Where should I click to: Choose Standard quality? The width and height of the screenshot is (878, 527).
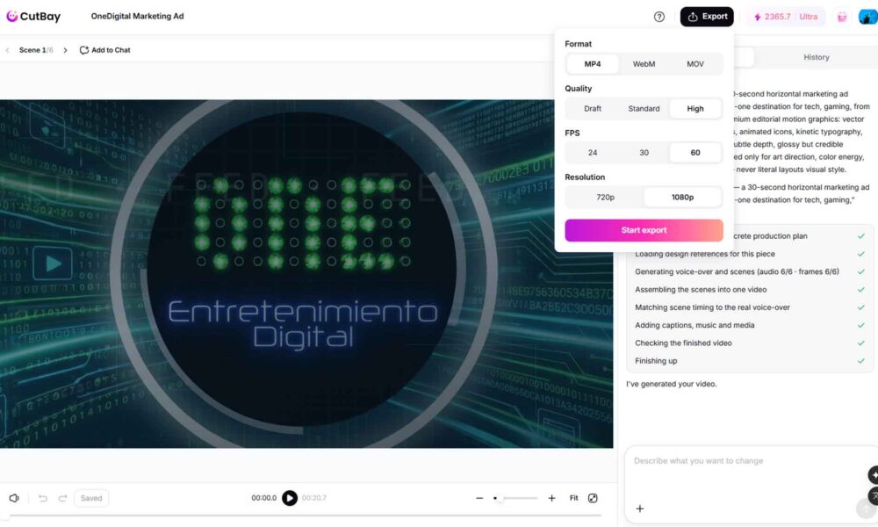[x=644, y=109]
